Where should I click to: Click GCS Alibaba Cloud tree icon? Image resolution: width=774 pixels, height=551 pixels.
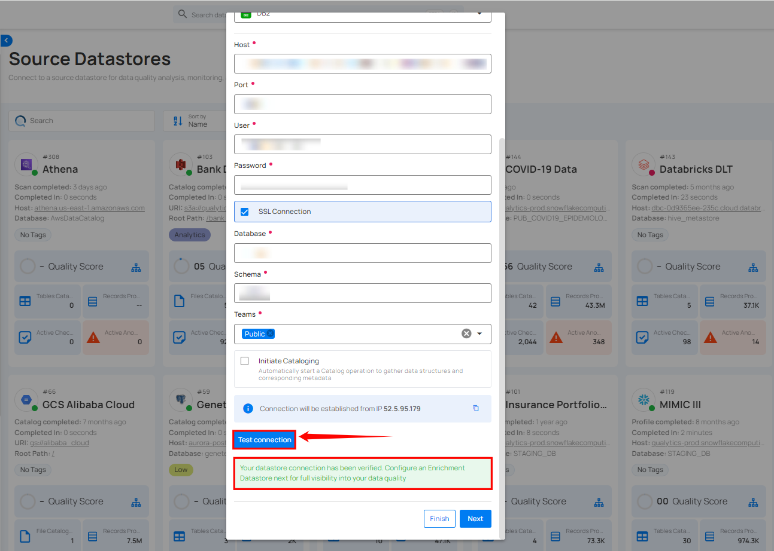136,502
